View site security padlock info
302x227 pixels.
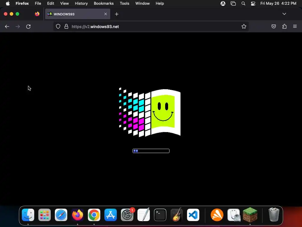66,26
